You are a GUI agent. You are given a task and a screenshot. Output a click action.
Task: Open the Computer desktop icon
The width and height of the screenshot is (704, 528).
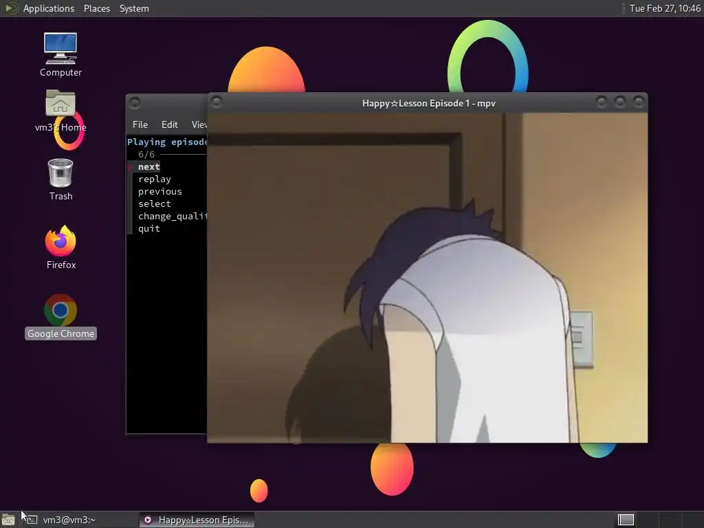point(60,54)
